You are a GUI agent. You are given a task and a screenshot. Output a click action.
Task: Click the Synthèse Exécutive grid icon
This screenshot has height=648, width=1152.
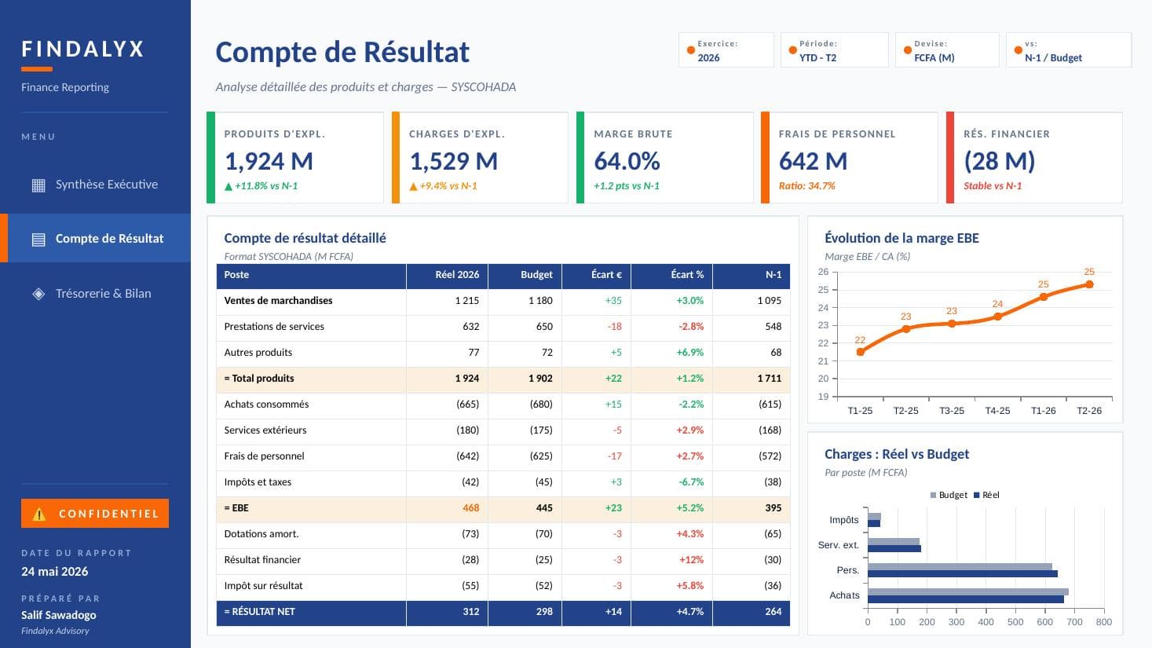pos(38,185)
